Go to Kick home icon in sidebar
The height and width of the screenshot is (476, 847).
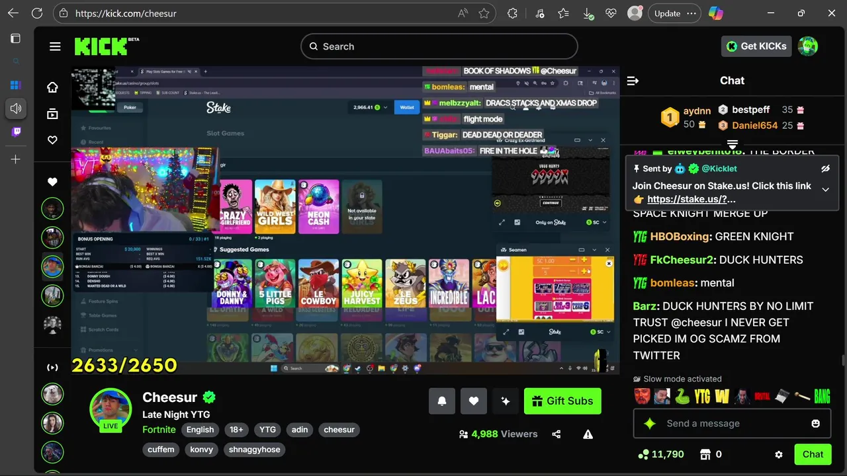52,87
